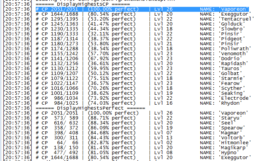This screenshot has height=161, width=263.
Task: Click on the 'Slowbro' name
Action: point(232,29)
